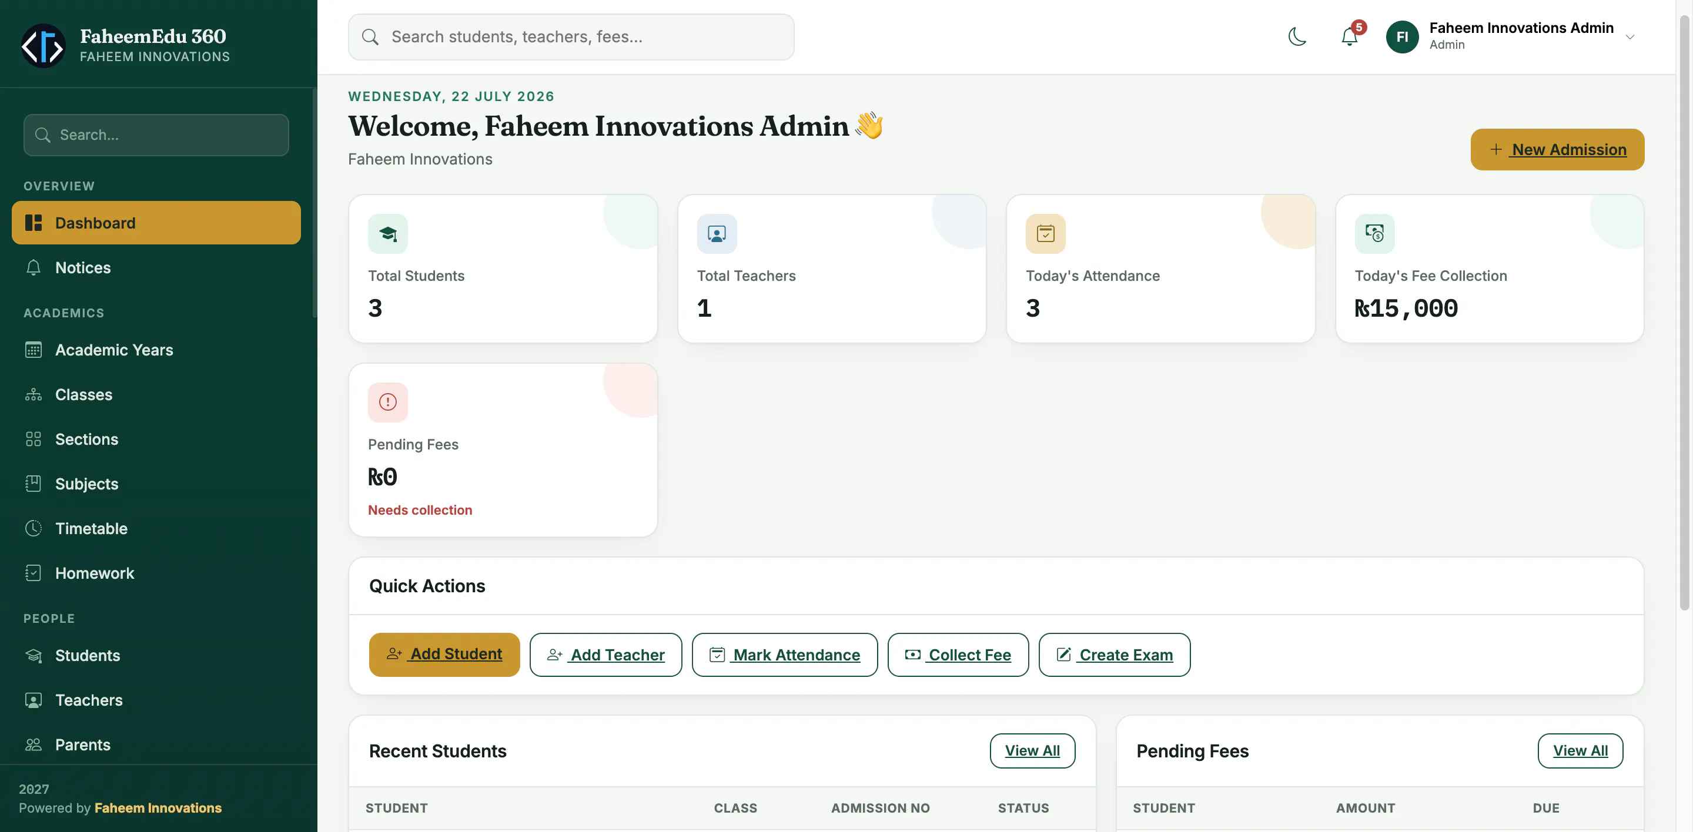Click the FaheemEdu 360 logo icon
This screenshot has width=1693, height=832.
[x=44, y=46]
